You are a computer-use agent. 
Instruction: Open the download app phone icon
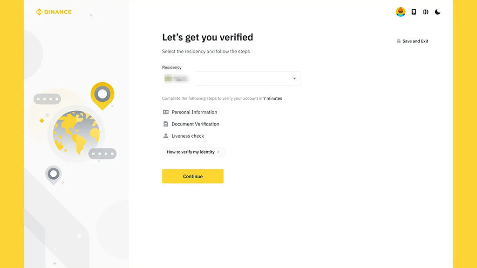tap(414, 12)
